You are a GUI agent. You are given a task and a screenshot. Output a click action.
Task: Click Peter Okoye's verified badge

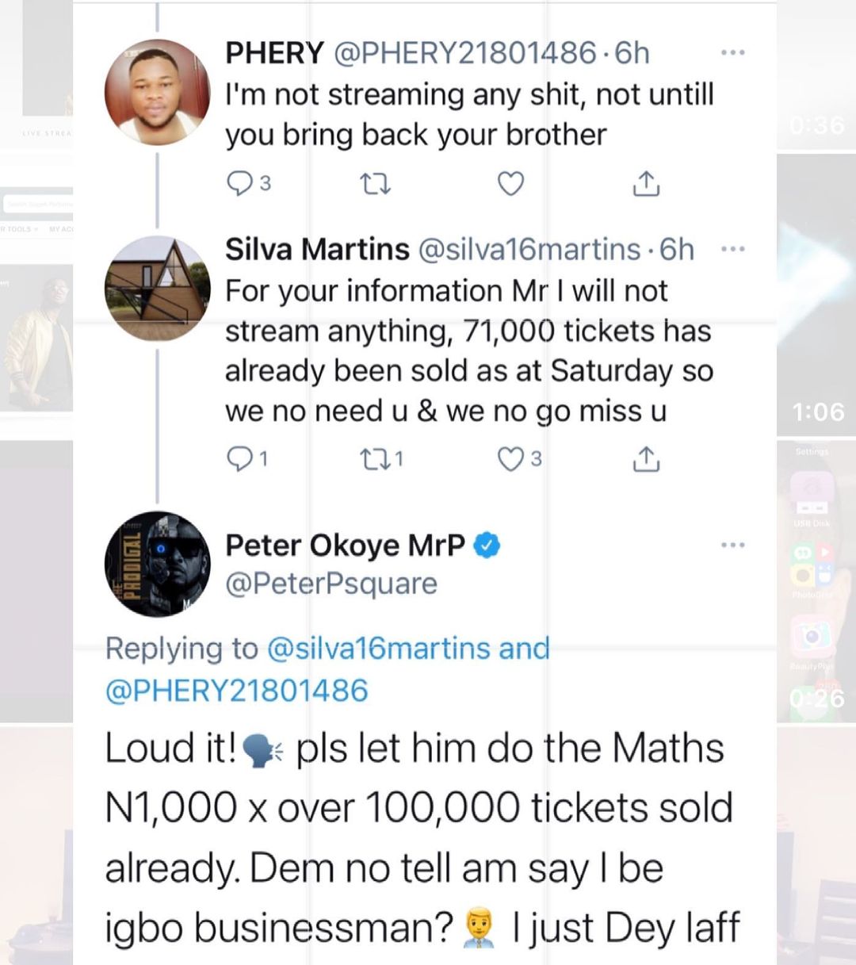click(487, 546)
